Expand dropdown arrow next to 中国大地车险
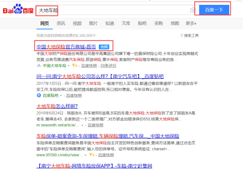243x170 pixels. [69, 66]
